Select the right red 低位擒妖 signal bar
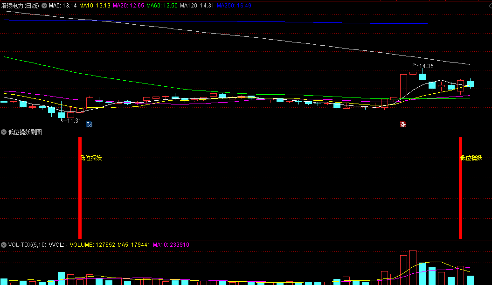This screenshot has width=492, height=285. point(461,188)
